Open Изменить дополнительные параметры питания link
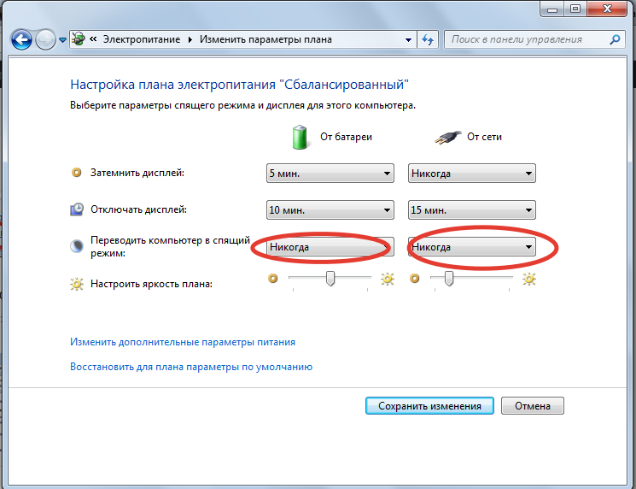Image resolution: width=636 pixels, height=489 pixels. click(183, 342)
